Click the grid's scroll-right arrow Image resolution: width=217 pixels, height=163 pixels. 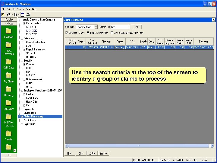pos(212,145)
